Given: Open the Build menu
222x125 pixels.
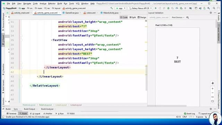Looking at the screenshot, I should point(60,3).
